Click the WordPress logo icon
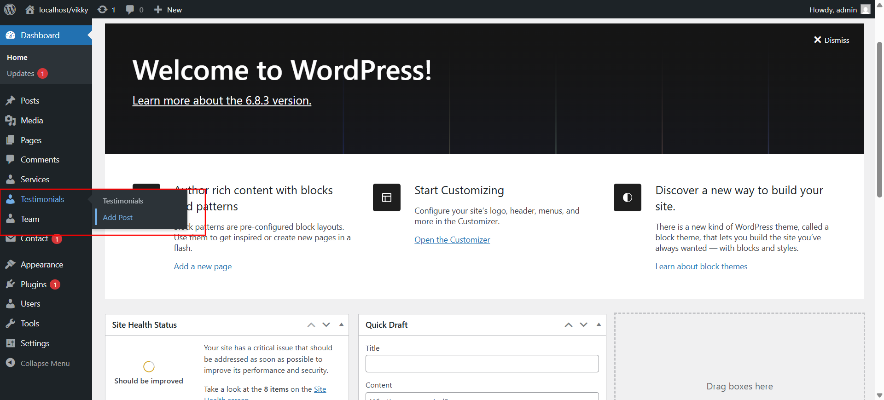884x400 pixels. coord(10,9)
